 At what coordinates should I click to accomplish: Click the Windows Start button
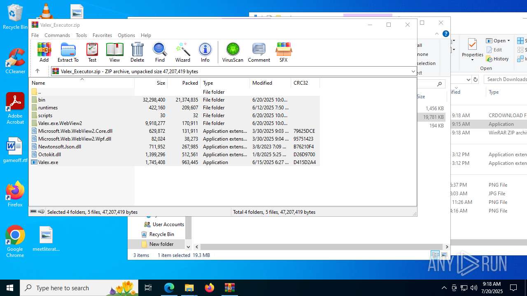pos(10,288)
